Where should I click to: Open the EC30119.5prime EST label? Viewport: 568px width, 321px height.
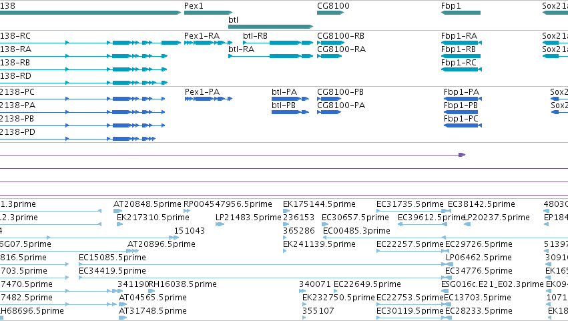tap(410, 312)
